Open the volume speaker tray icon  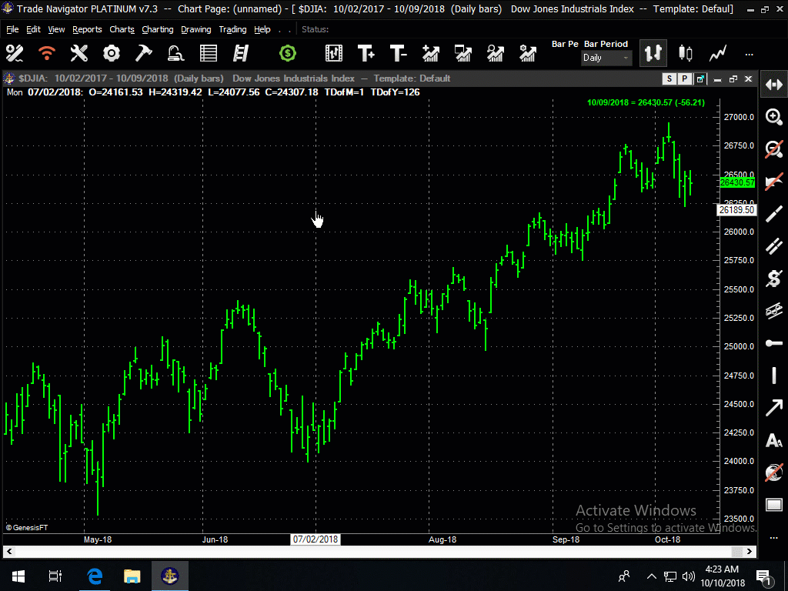[x=689, y=576]
